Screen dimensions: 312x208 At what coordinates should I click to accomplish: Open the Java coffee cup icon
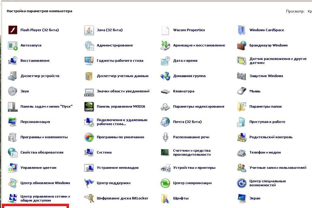pos(89,30)
